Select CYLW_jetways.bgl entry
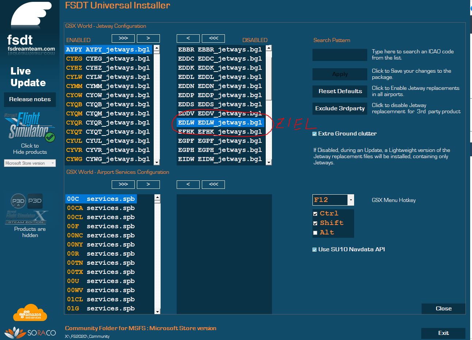 point(109,77)
